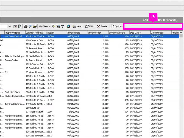Click the Delete button
Screen dimensions: 184x138
(102, 26)
